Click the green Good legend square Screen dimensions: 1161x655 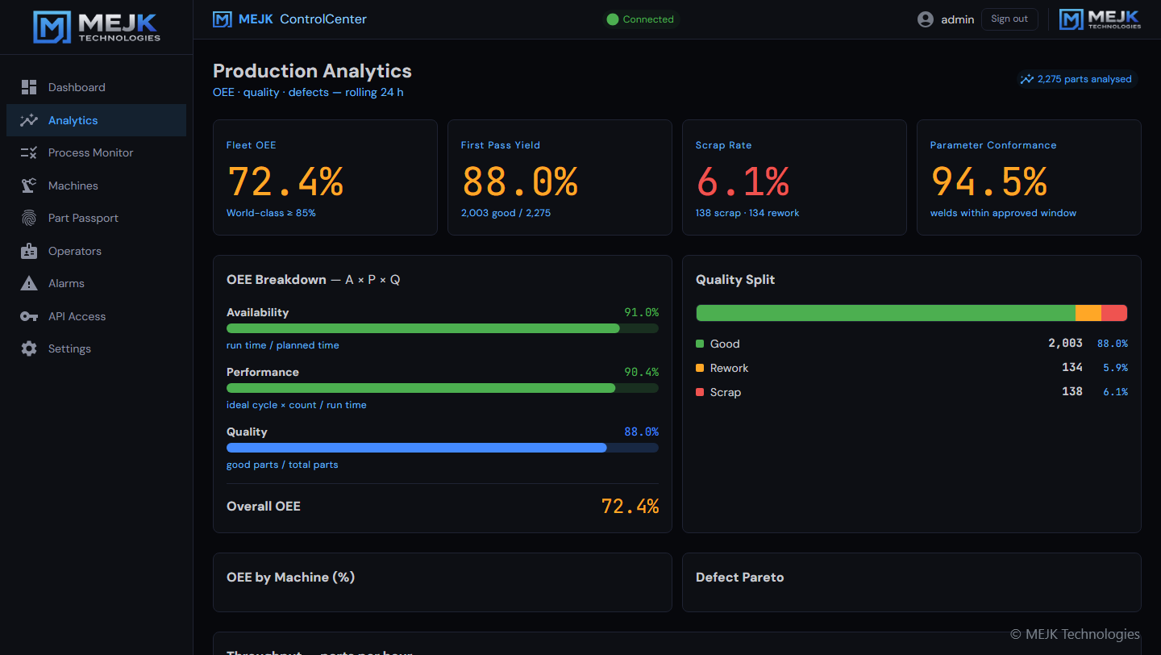(700, 344)
